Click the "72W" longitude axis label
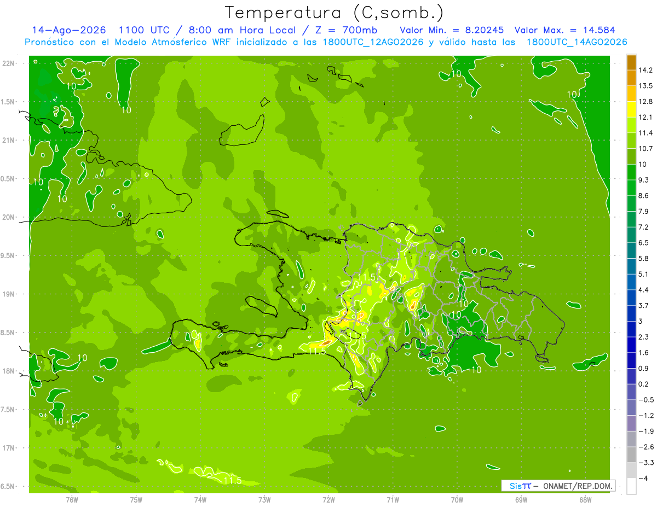This screenshot has height=507, width=657. pyautogui.click(x=328, y=499)
